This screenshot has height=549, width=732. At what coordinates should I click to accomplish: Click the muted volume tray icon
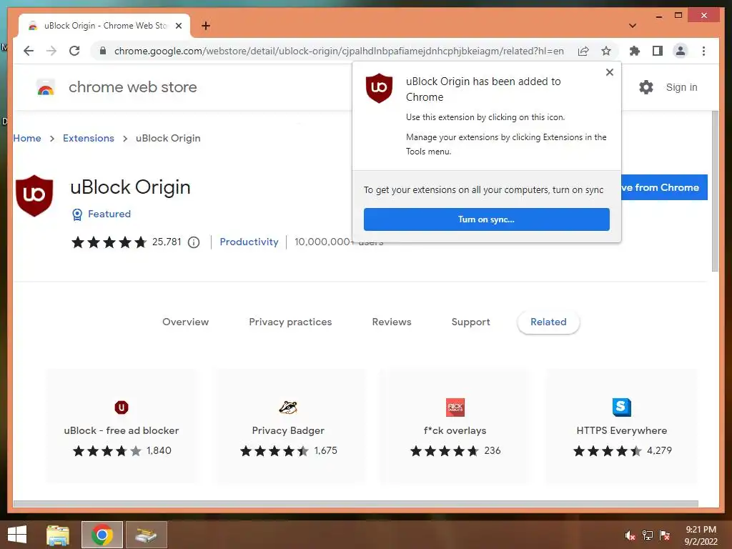click(630, 535)
